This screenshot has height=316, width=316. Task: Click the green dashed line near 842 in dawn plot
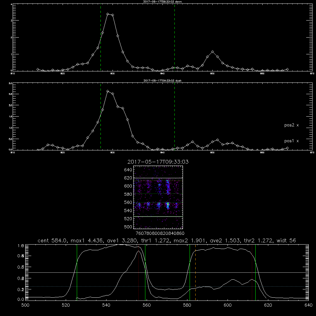coord(174,38)
